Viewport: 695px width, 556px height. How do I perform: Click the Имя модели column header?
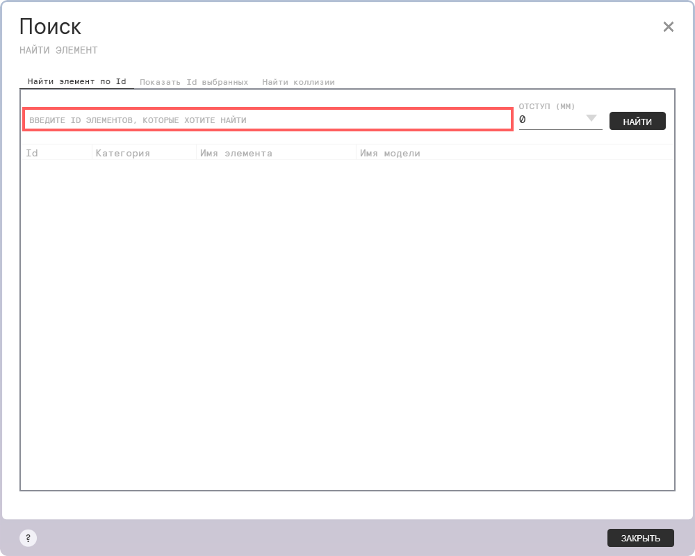[390, 153]
